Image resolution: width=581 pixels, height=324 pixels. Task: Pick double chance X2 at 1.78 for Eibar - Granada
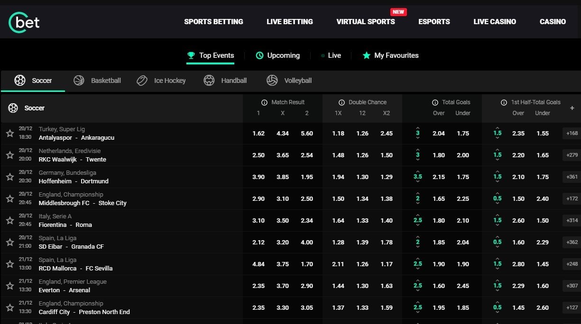387,243
